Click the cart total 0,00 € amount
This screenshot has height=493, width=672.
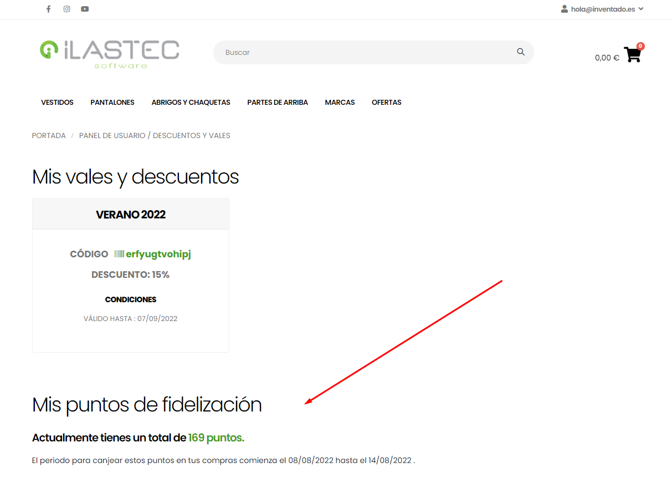tap(607, 58)
